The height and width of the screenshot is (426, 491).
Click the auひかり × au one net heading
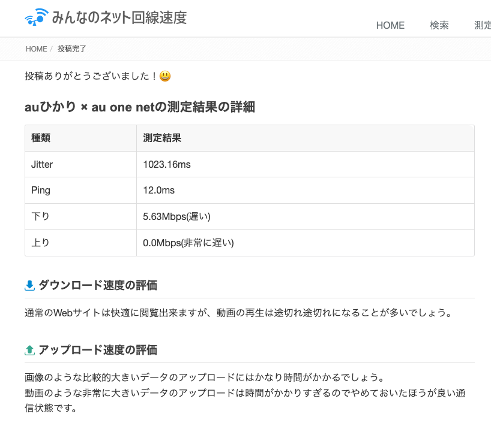coord(140,107)
